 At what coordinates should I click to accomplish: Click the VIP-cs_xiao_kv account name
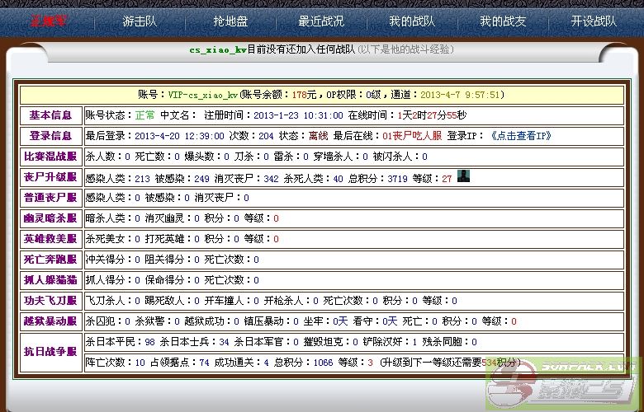(203, 95)
